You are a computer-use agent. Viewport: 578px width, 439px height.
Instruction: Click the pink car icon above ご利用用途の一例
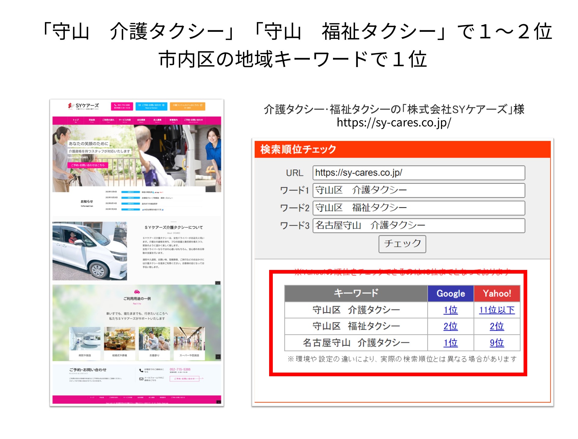point(137,292)
